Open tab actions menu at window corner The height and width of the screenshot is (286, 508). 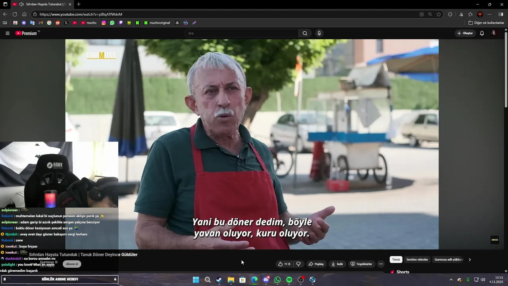pyautogui.click(x=5, y=4)
